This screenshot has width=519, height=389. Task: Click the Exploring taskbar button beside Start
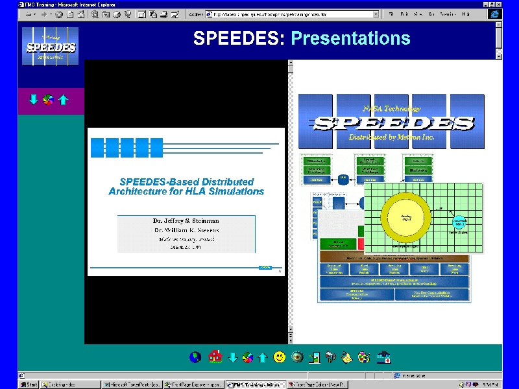tap(70, 384)
